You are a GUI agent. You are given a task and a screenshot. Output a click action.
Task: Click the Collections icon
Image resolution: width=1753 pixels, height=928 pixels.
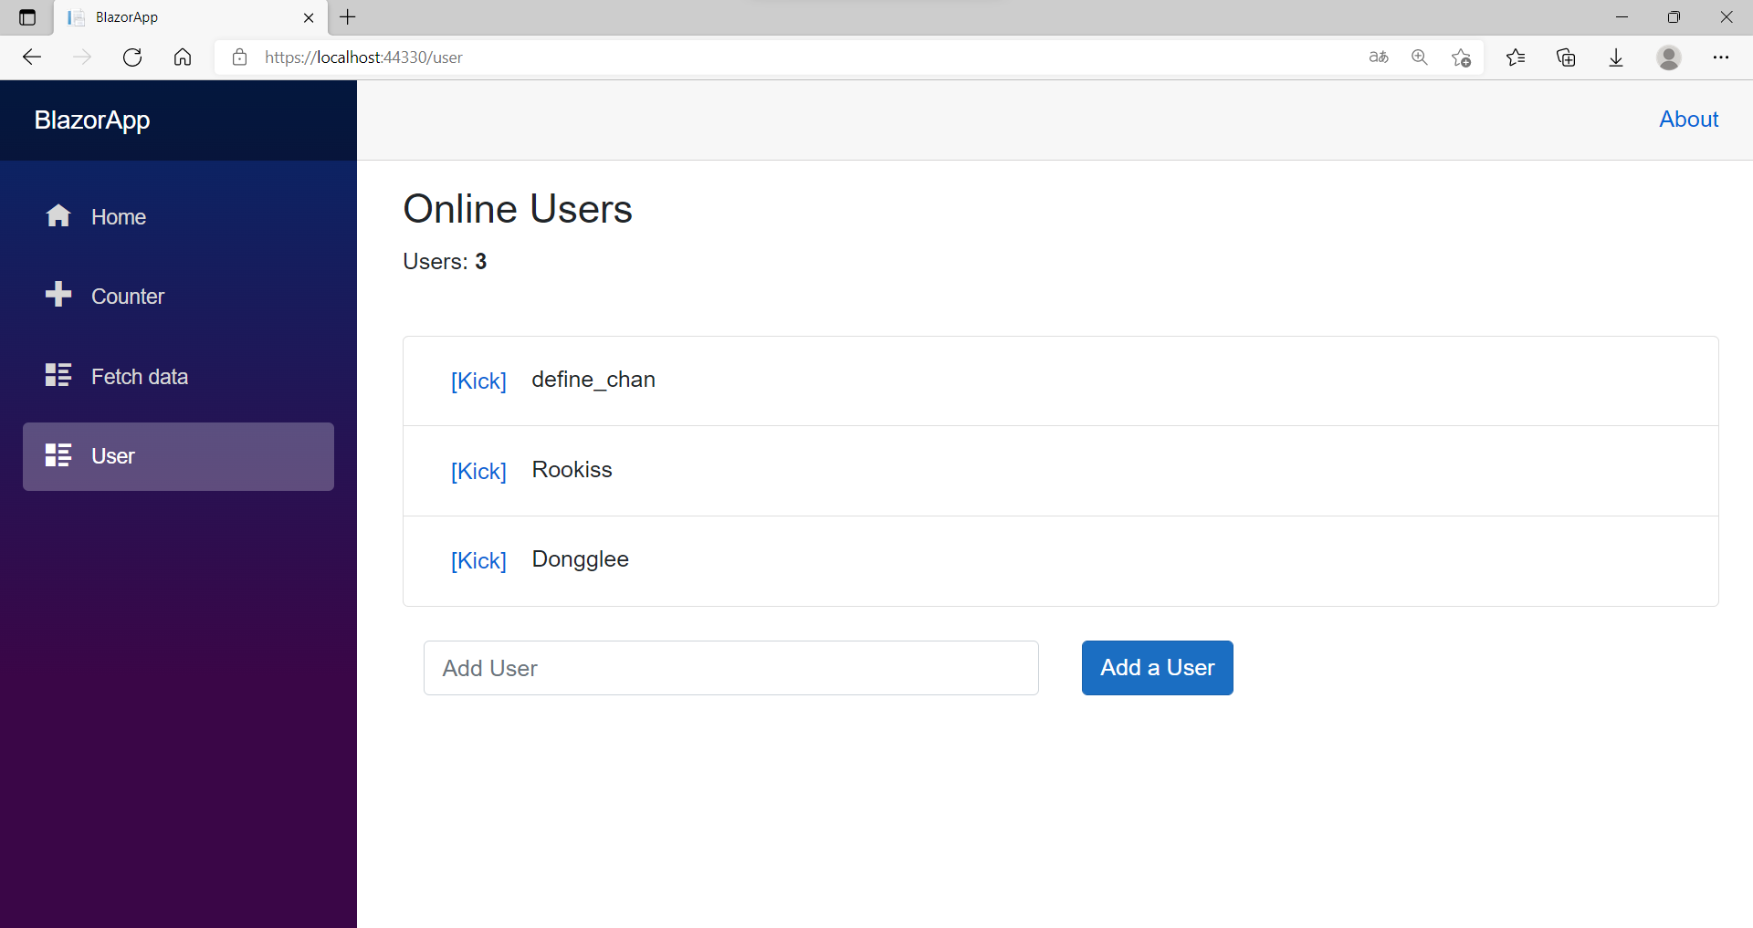pos(1567,57)
